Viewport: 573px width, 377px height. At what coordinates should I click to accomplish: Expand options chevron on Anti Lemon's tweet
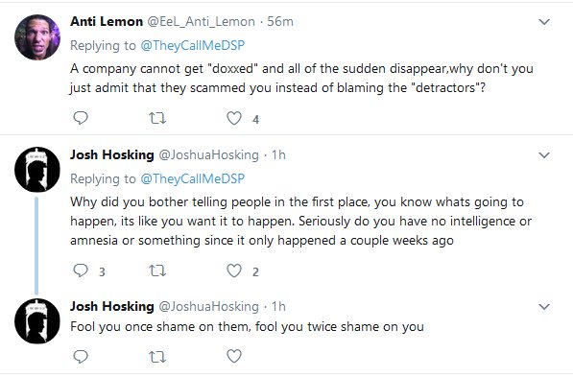(544, 22)
